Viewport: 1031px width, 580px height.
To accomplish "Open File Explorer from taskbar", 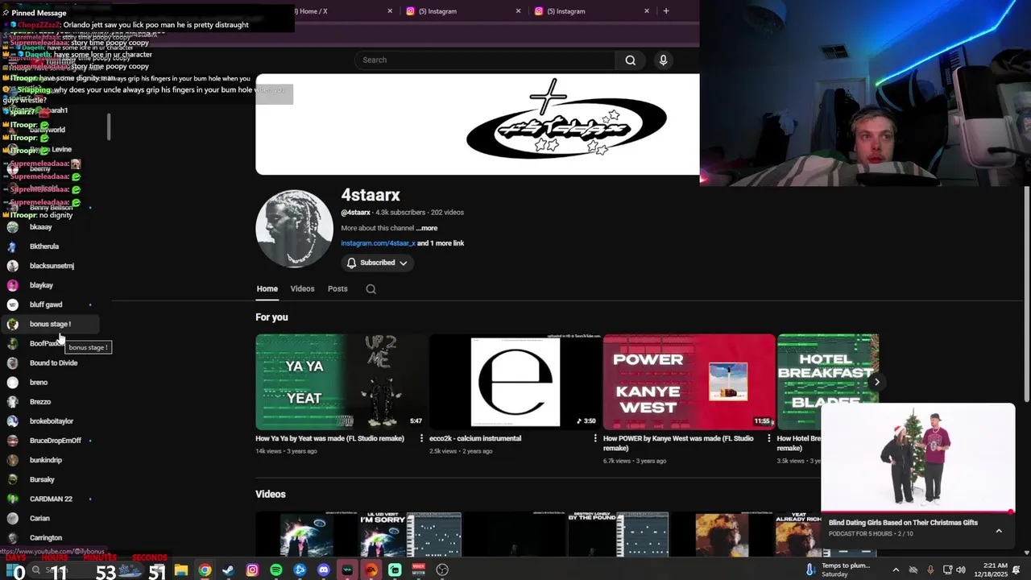I will pos(181,570).
